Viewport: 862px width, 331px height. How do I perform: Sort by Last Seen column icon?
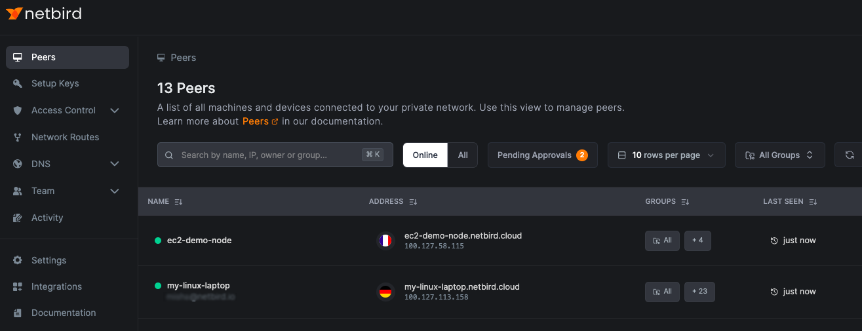pos(813,202)
